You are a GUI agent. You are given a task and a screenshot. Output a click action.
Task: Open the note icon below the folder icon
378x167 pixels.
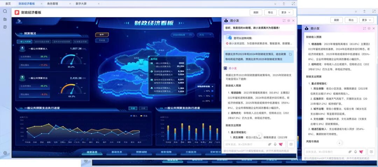point(5,27)
